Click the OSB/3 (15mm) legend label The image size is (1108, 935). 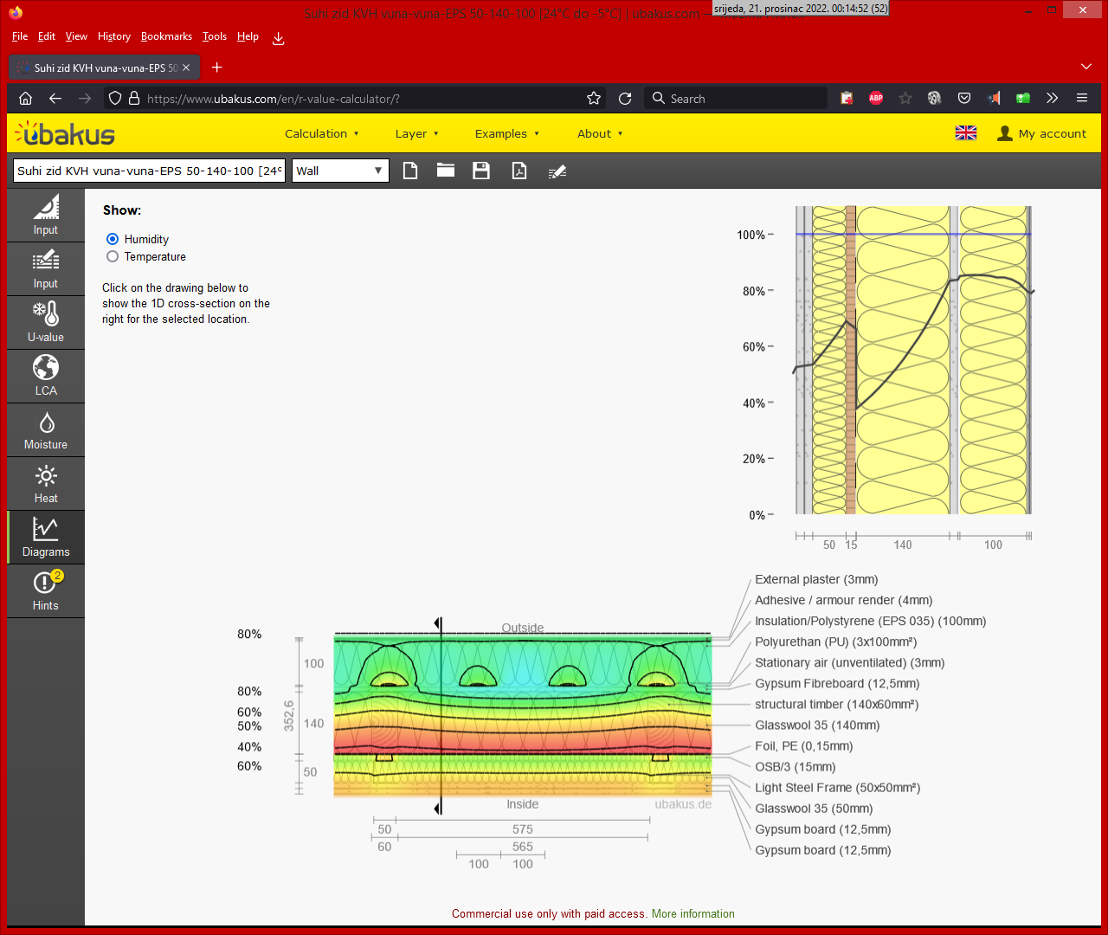pyautogui.click(x=796, y=767)
